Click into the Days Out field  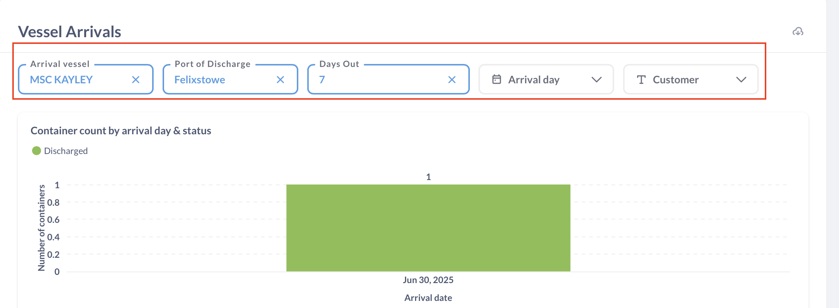380,80
